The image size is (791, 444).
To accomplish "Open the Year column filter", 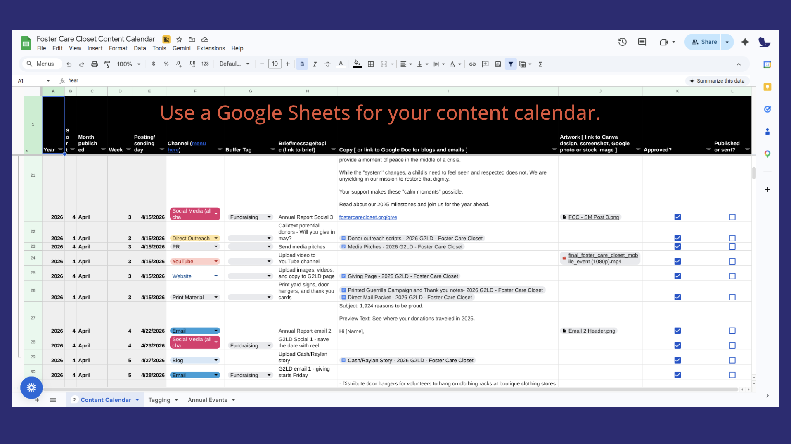I will point(60,150).
